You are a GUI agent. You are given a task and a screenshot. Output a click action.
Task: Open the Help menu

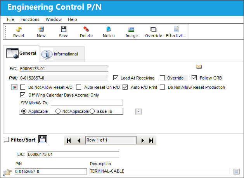click(73, 19)
